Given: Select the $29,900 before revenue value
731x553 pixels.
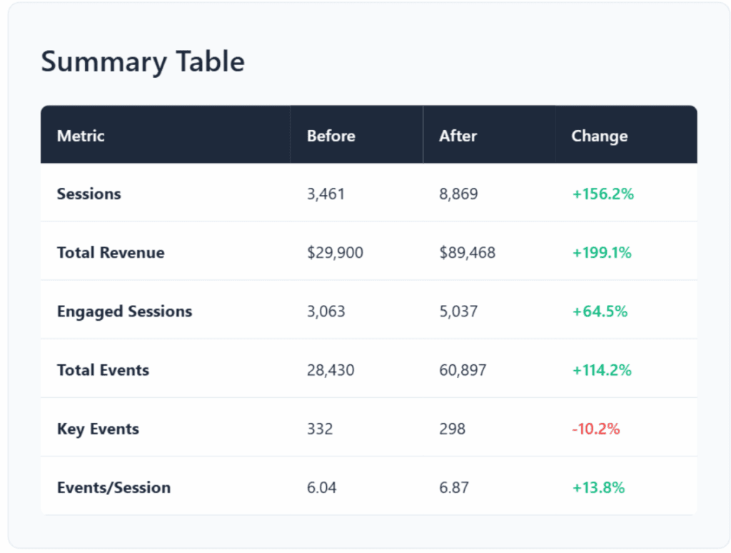Looking at the screenshot, I should [335, 253].
